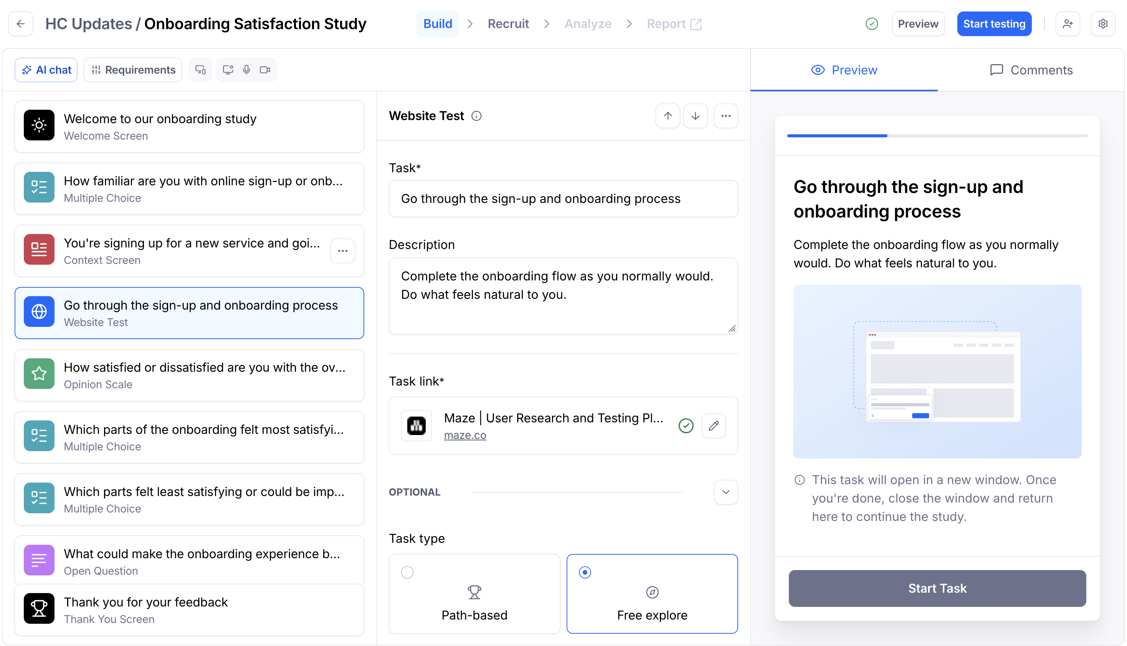
Task: Collapse the Optional section chevron
Action: pos(726,492)
